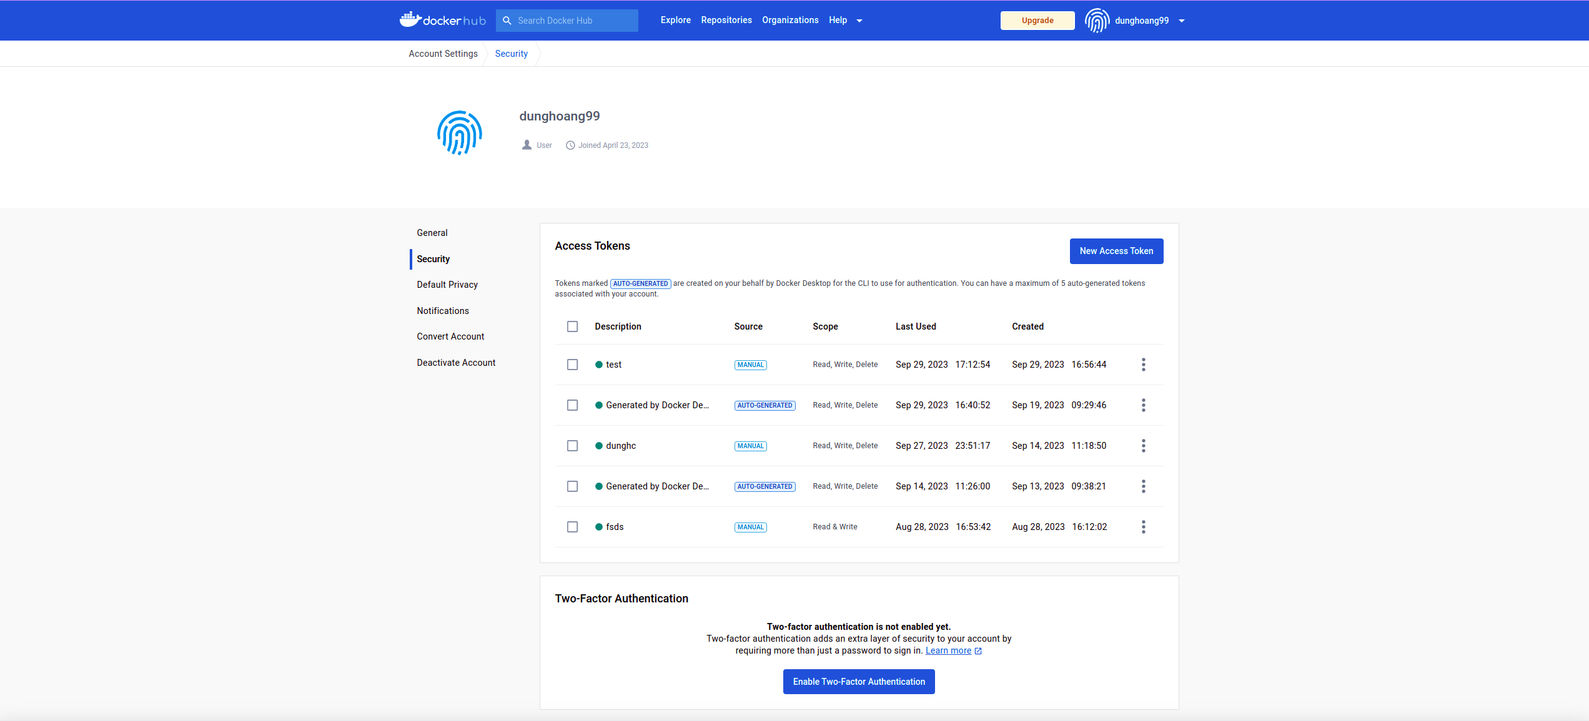Click the search magnifier icon
This screenshot has width=1589, height=721.
[507, 21]
